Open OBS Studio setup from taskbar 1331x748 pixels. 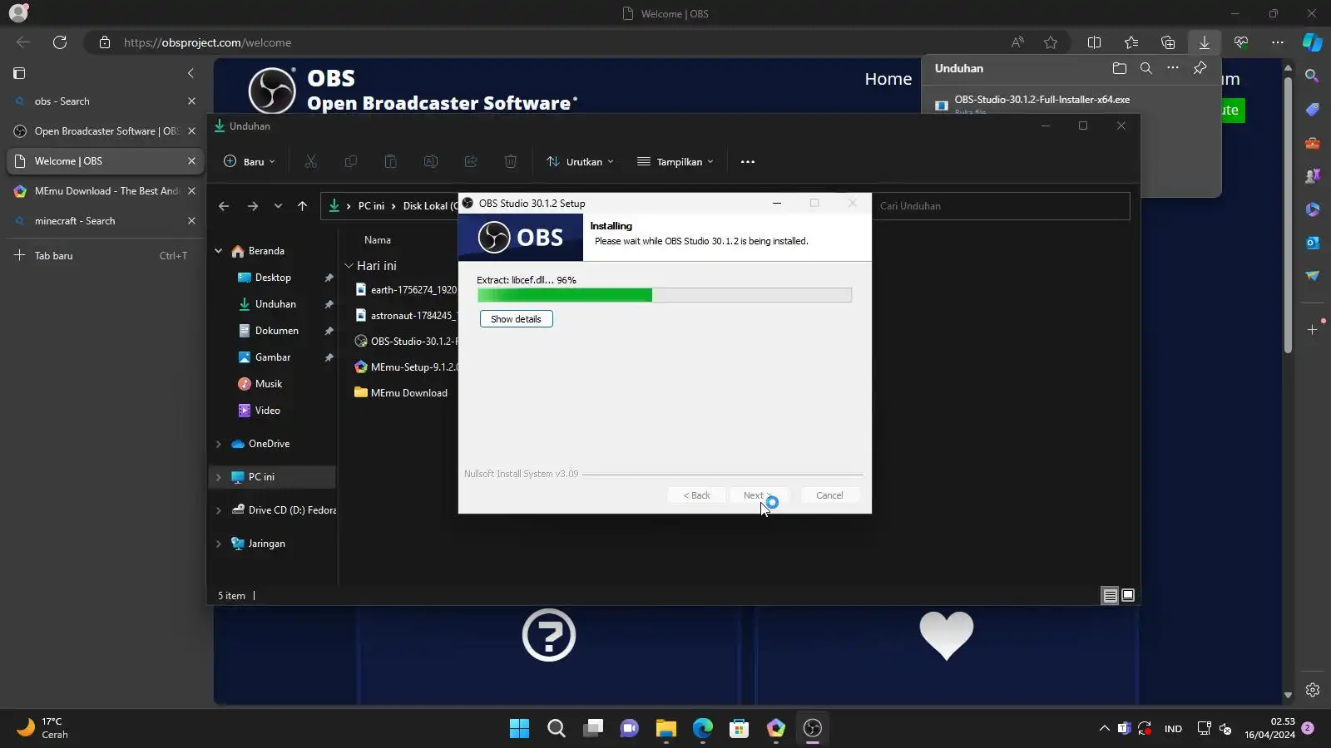[813, 729]
